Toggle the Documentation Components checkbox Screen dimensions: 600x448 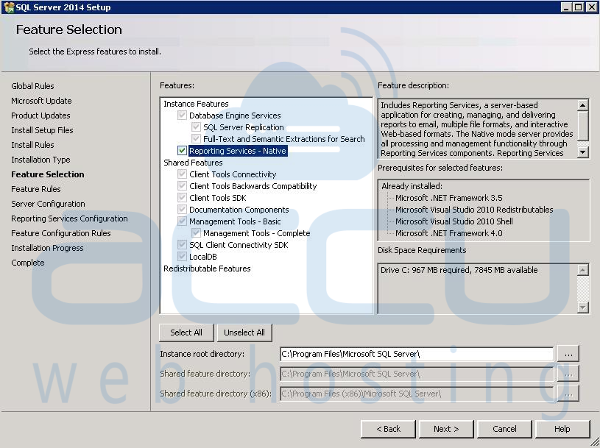pos(182,210)
